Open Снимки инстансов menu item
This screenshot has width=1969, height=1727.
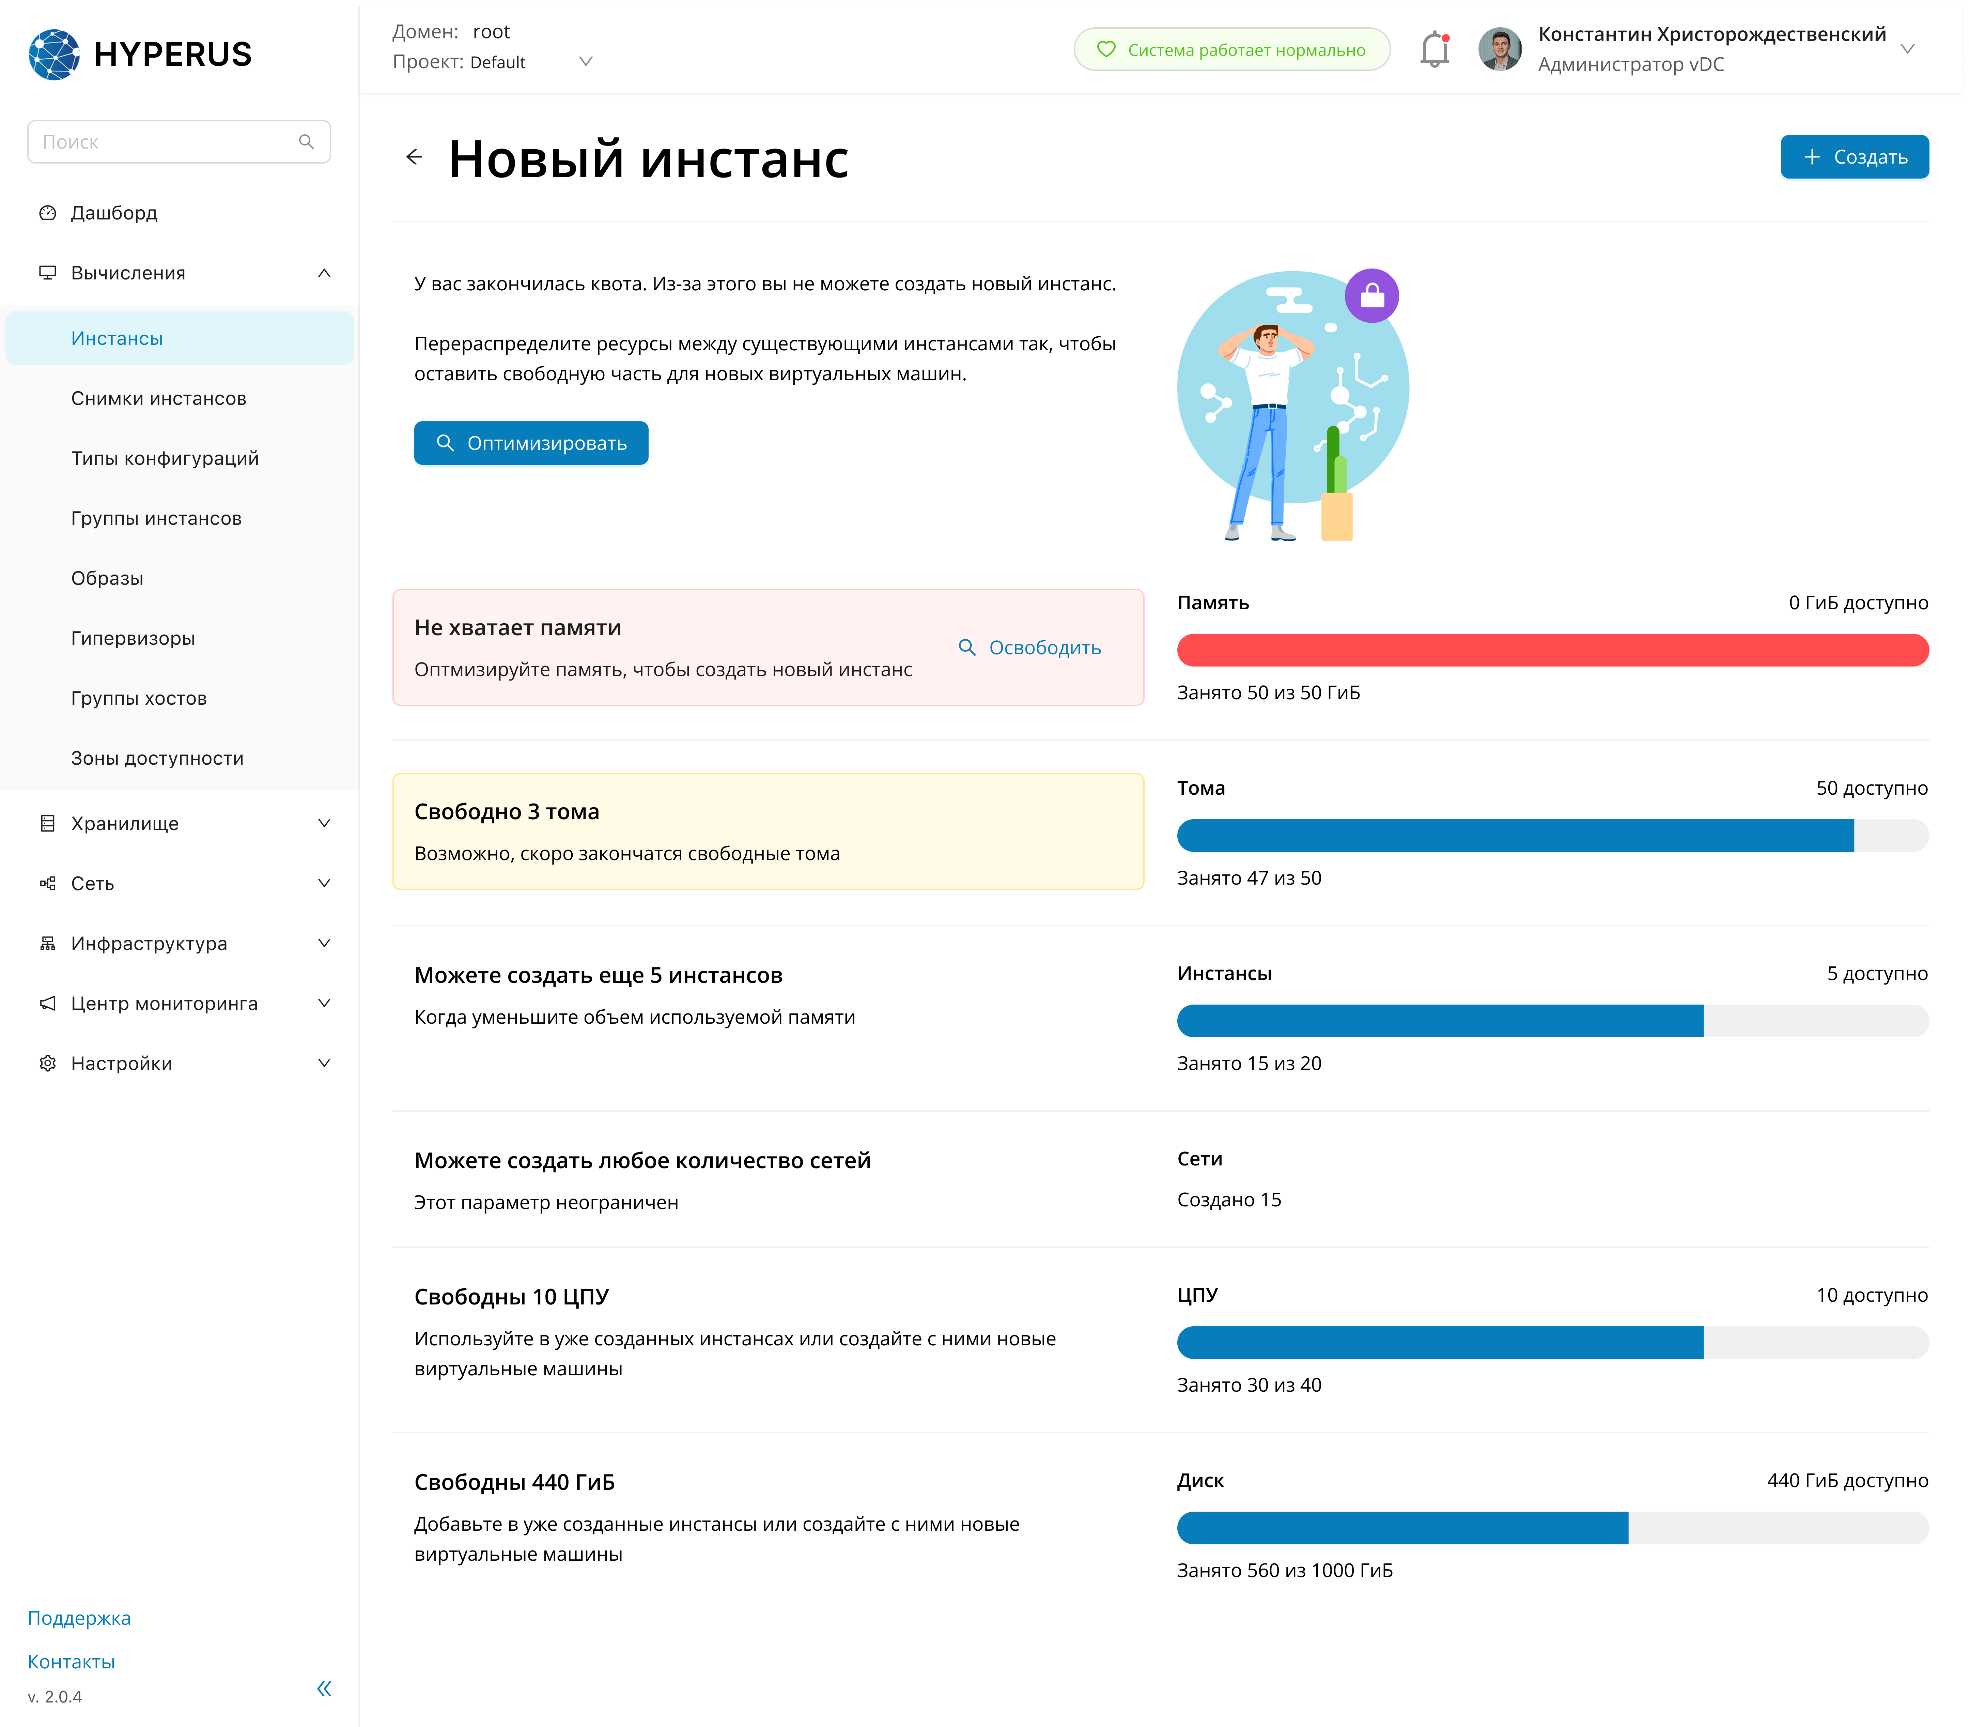[x=159, y=398]
